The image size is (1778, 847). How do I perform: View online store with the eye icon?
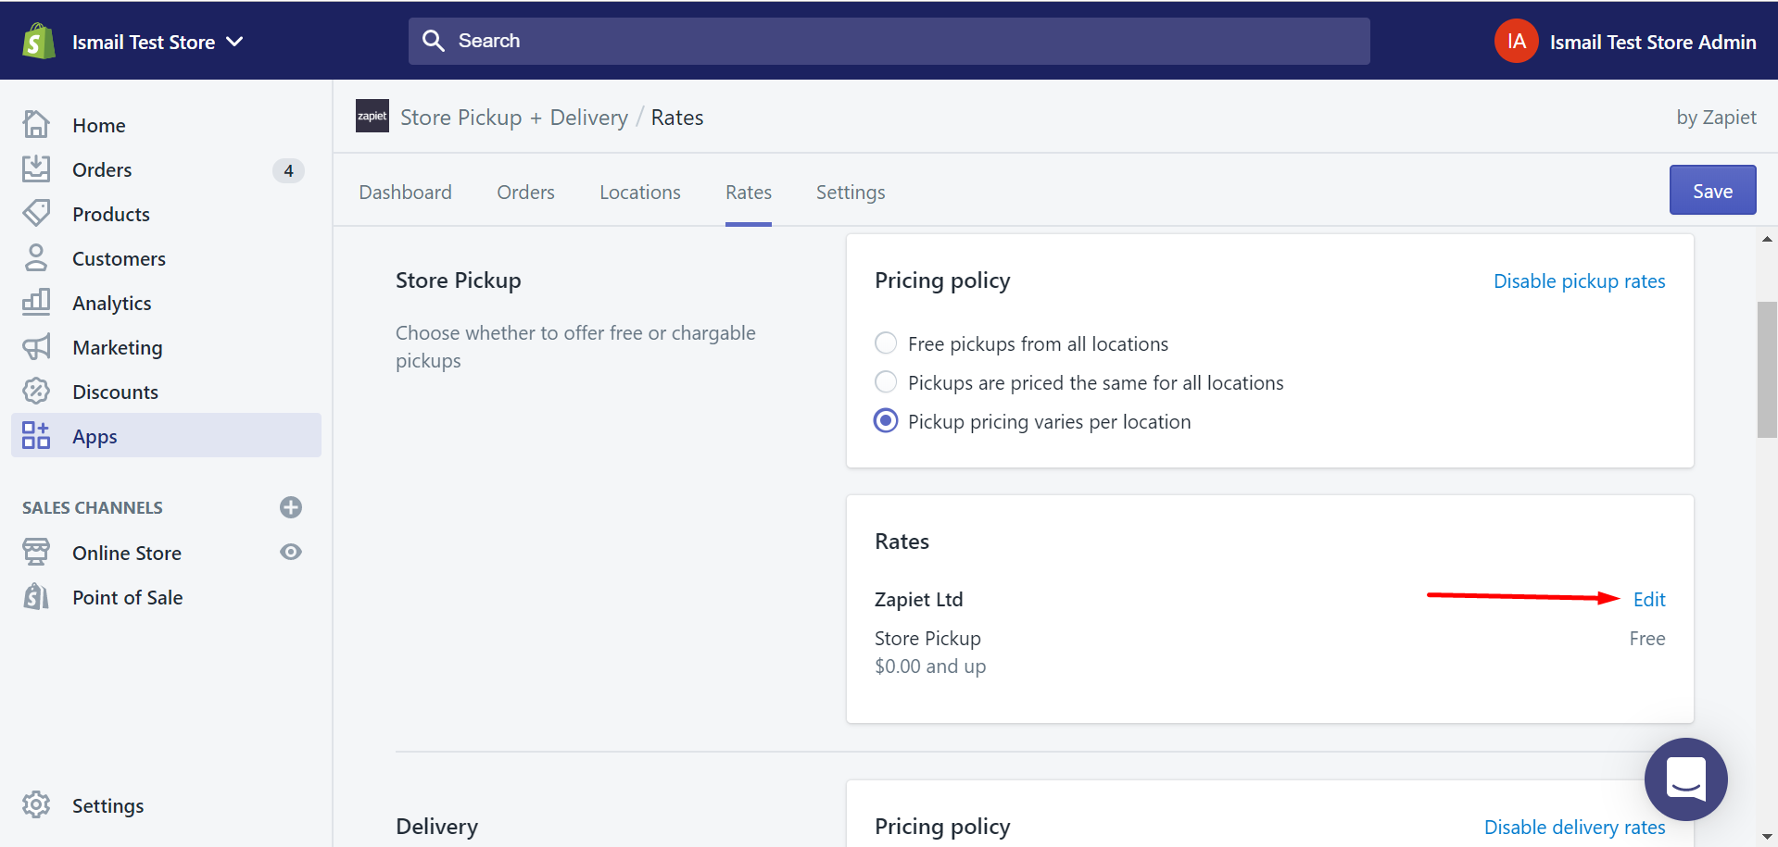pyautogui.click(x=291, y=552)
